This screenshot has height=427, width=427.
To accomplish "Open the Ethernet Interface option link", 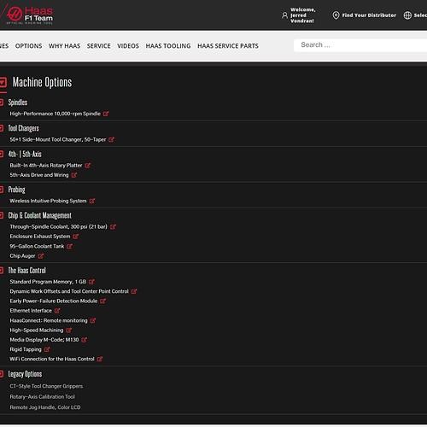I will pyautogui.click(x=31, y=311).
